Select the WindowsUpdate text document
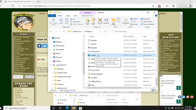 tap(96, 74)
